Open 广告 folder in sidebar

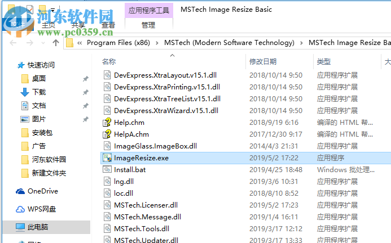click(x=39, y=146)
